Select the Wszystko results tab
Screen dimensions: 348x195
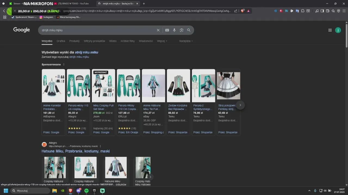(x=47, y=41)
